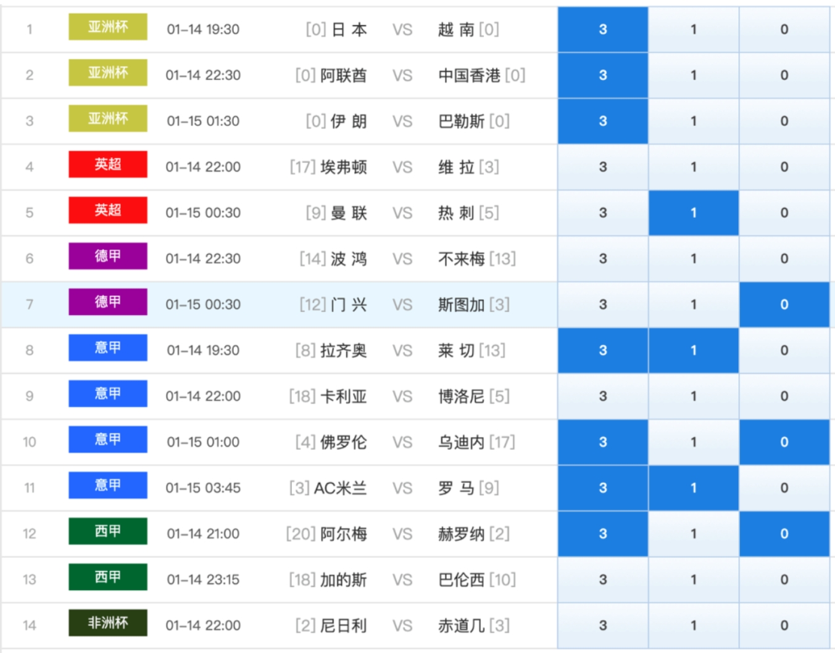Image resolution: width=835 pixels, height=653 pixels.
Task: Unselect 1 for AC米兰 vs 罗马
Action: click(694, 488)
